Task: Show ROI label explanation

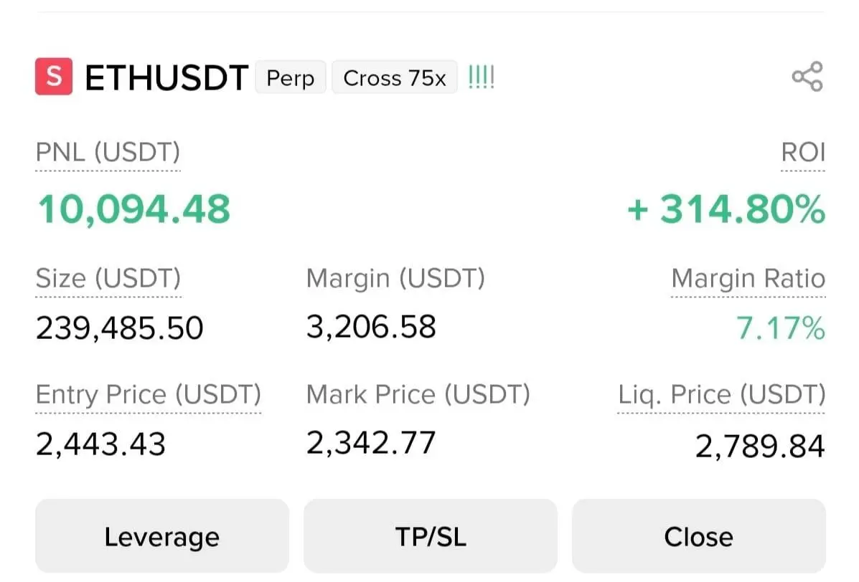Action: click(x=802, y=153)
